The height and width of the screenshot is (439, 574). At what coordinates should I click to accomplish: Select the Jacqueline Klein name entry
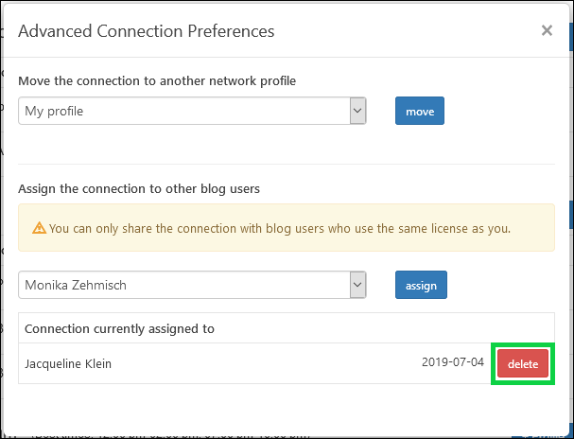click(68, 363)
